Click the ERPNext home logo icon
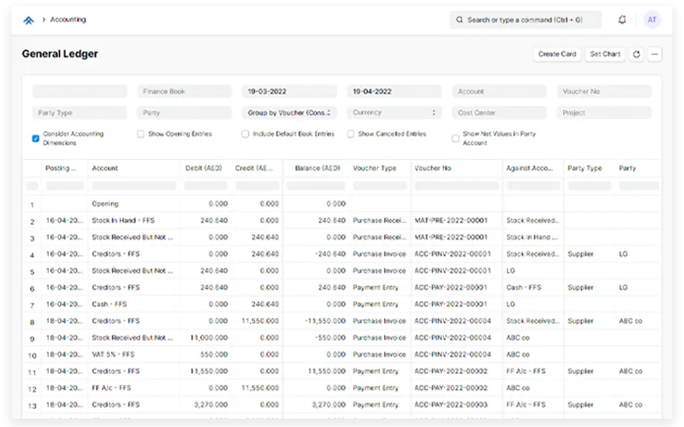The width and height of the screenshot is (684, 427). point(29,20)
